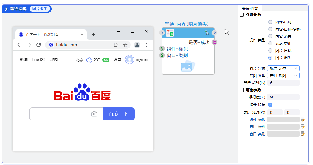313x165 pixels.
Task: Open the browser three-dot menu
Action: tap(147, 45)
